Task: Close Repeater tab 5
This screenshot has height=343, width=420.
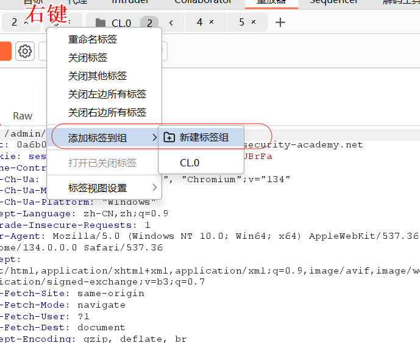Action: (254, 22)
